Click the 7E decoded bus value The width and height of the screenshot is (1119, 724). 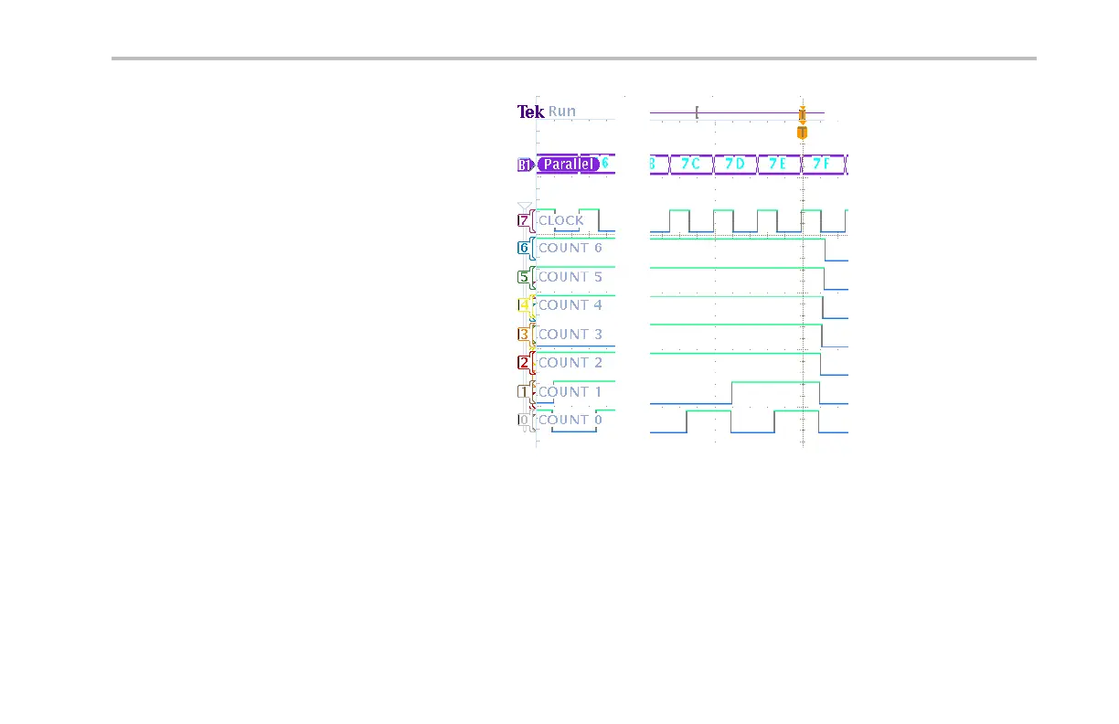[777, 165]
